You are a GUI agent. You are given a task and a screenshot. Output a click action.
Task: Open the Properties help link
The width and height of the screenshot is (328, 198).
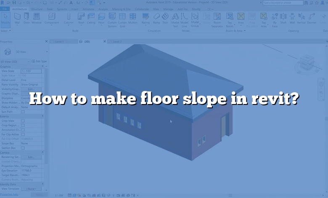[x=9, y=194]
